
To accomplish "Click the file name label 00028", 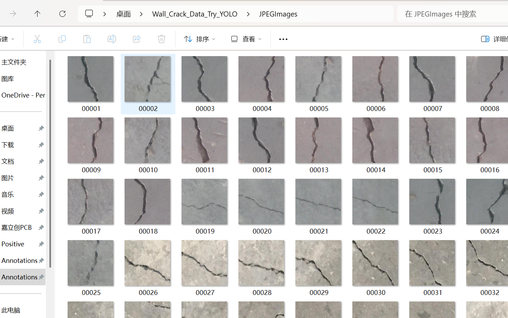I will 262,293.
